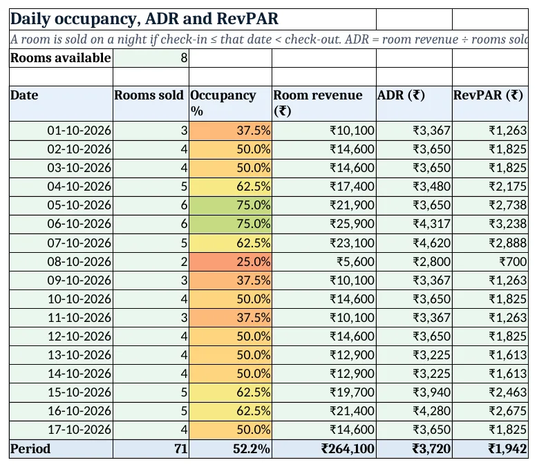Click RevPAR ₹700 cell
537x467 pixels.
[490, 262]
